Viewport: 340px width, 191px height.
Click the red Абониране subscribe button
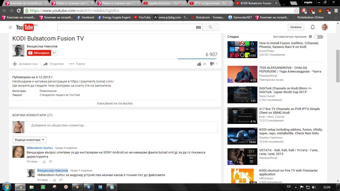click(x=39, y=53)
